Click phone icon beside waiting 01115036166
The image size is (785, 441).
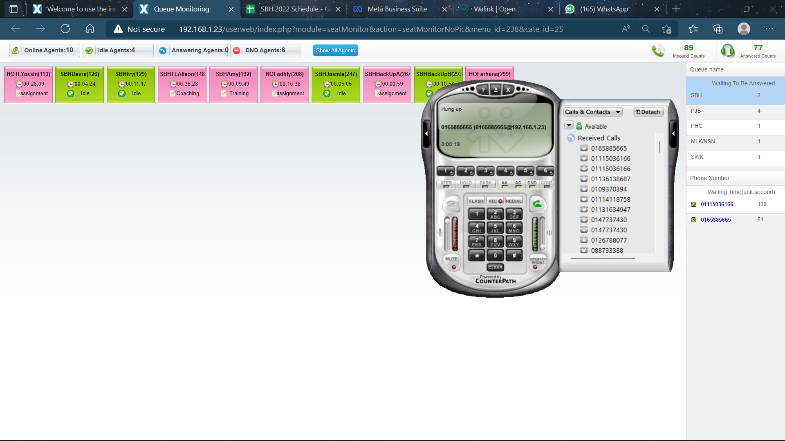pyautogui.click(x=693, y=204)
